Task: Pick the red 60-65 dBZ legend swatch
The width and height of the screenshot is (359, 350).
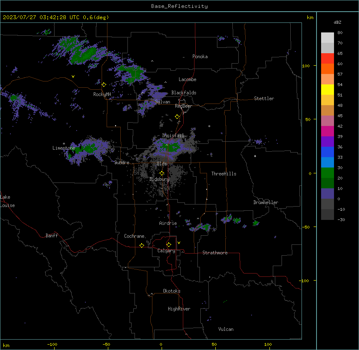Action: (x=327, y=58)
